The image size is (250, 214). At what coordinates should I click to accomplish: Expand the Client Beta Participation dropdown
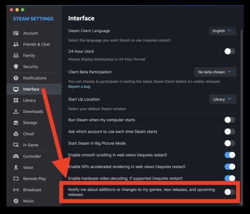215,72
